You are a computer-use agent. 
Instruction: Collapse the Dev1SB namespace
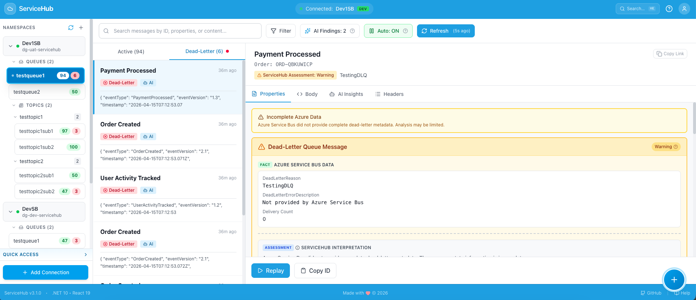11,46
